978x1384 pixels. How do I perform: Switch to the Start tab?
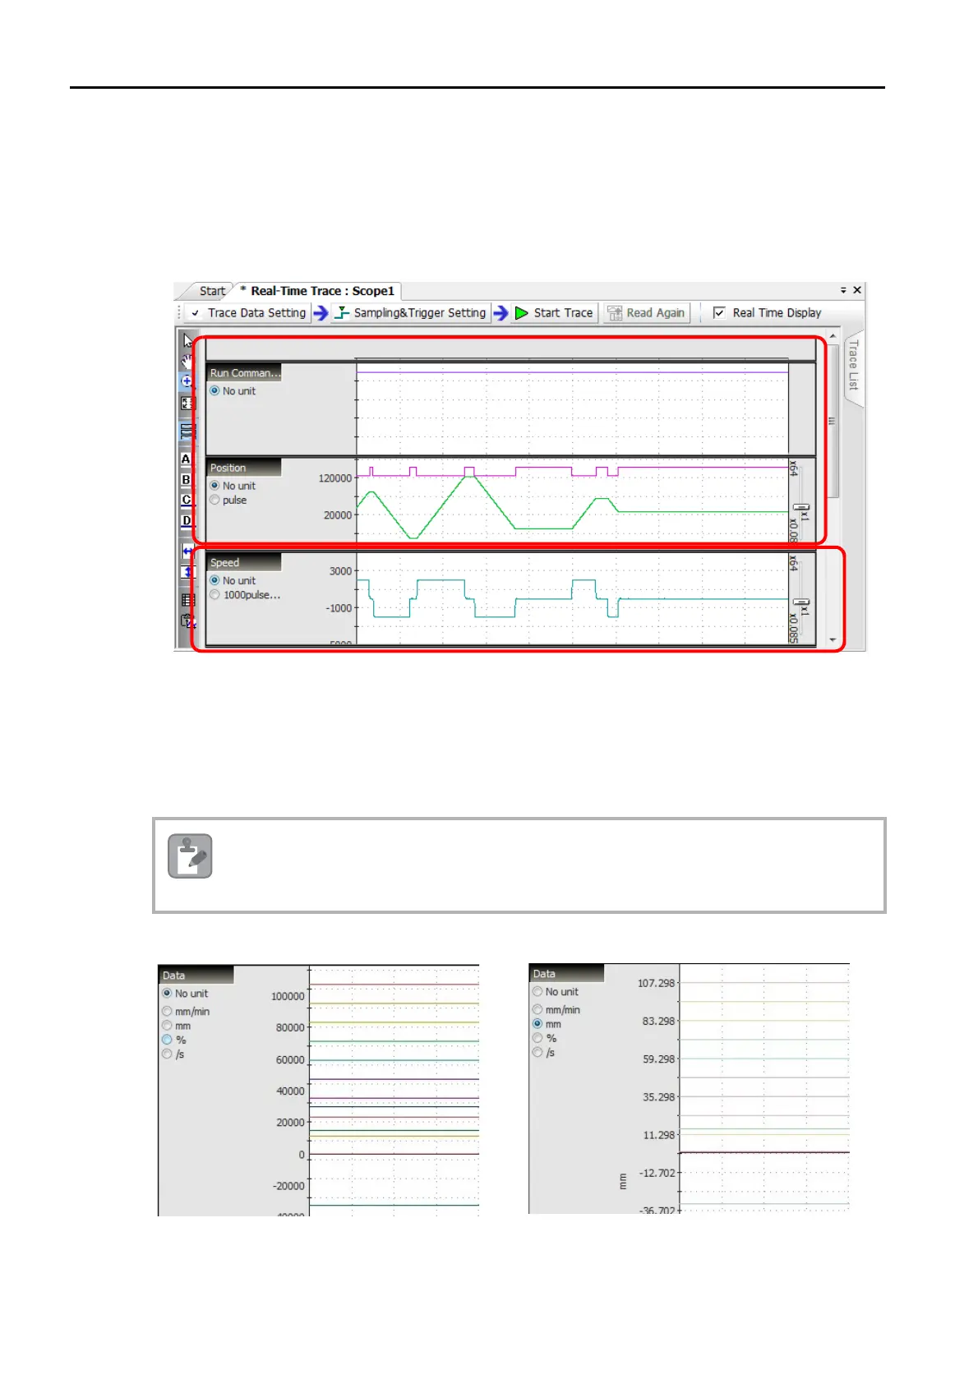[212, 291]
